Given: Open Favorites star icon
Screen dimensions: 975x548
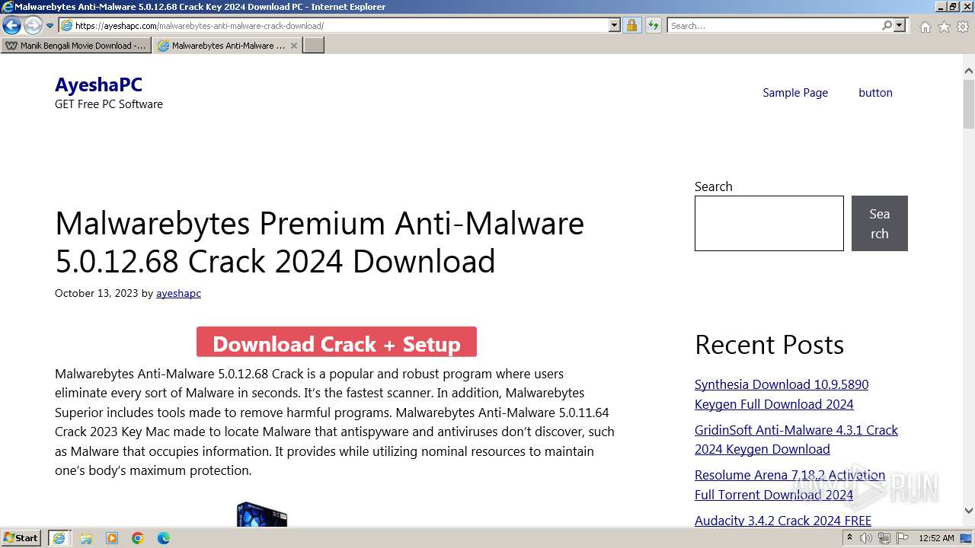Looking at the screenshot, I should click(x=944, y=27).
